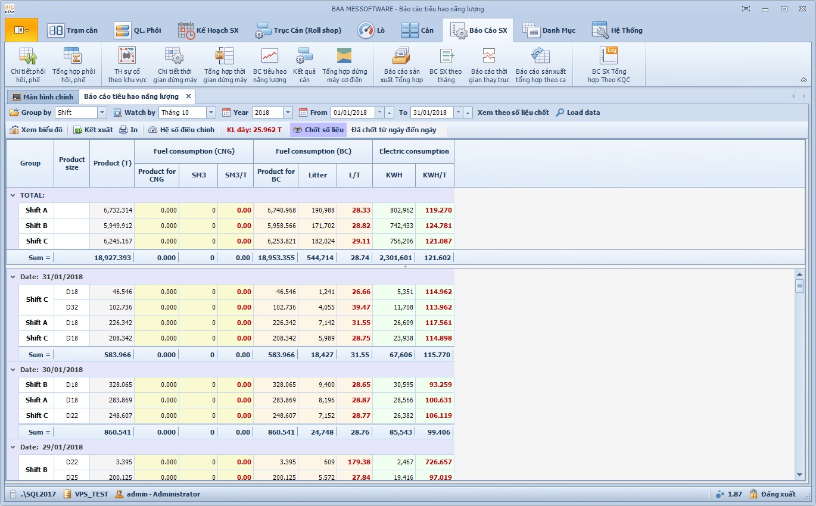
Task: Click the Load data button
Action: point(577,113)
